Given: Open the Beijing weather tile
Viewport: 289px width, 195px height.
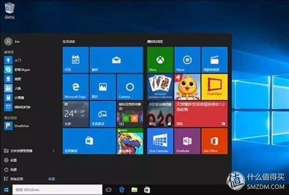Looking at the screenshot, I should pos(76,114).
